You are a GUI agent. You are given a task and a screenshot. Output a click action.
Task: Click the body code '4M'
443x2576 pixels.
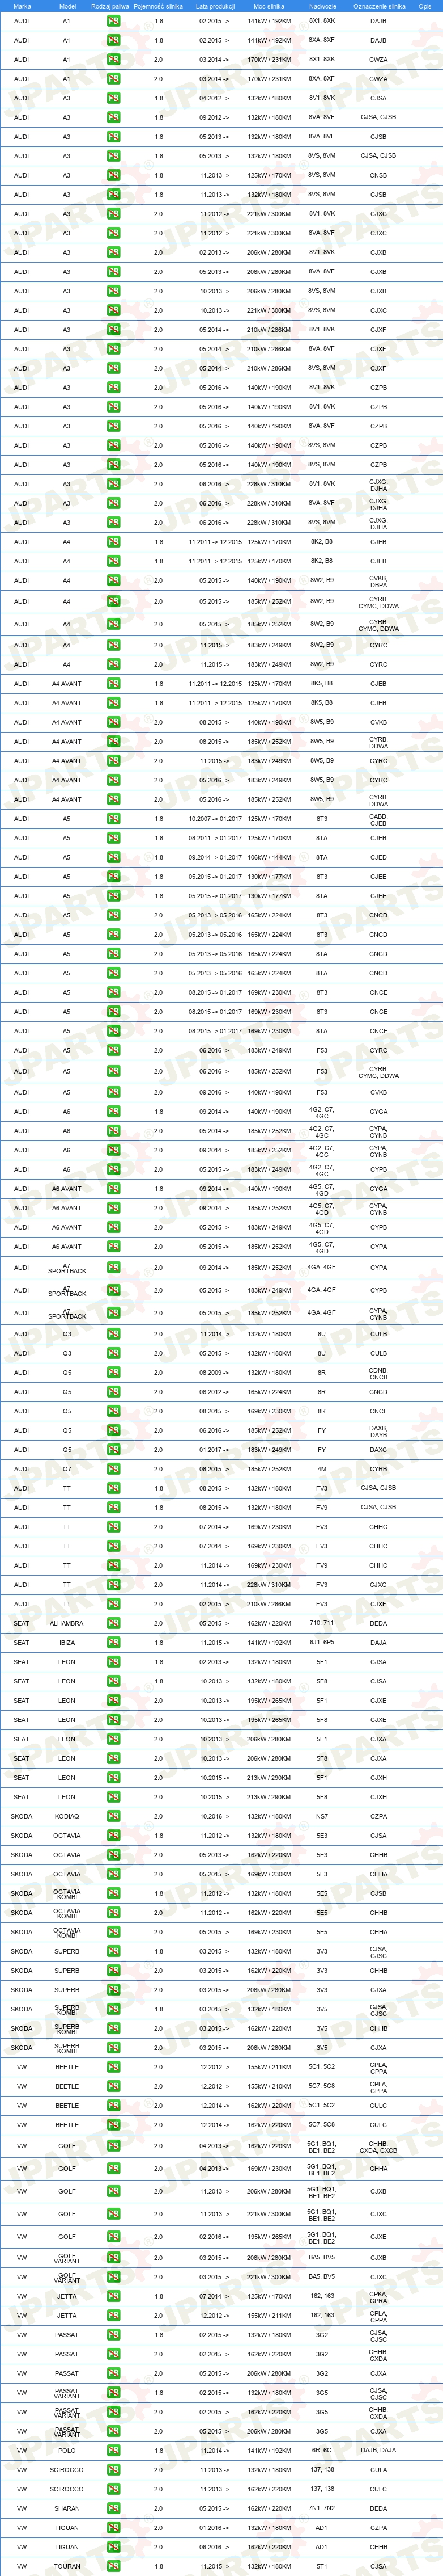[x=322, y=1469]
